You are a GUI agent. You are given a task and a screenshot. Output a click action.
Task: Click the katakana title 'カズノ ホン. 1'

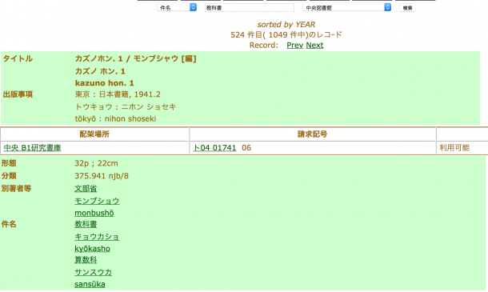[x=100, y=71]
